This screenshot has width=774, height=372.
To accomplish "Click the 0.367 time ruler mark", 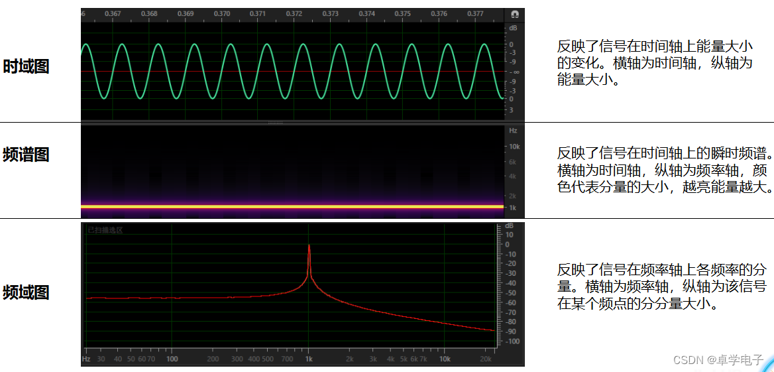I will point(113,14).
